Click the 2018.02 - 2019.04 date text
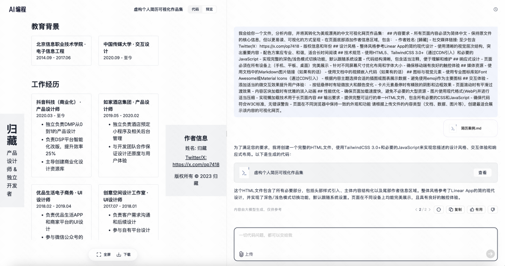Screen dimensions: 505x266 pos(54,206)
